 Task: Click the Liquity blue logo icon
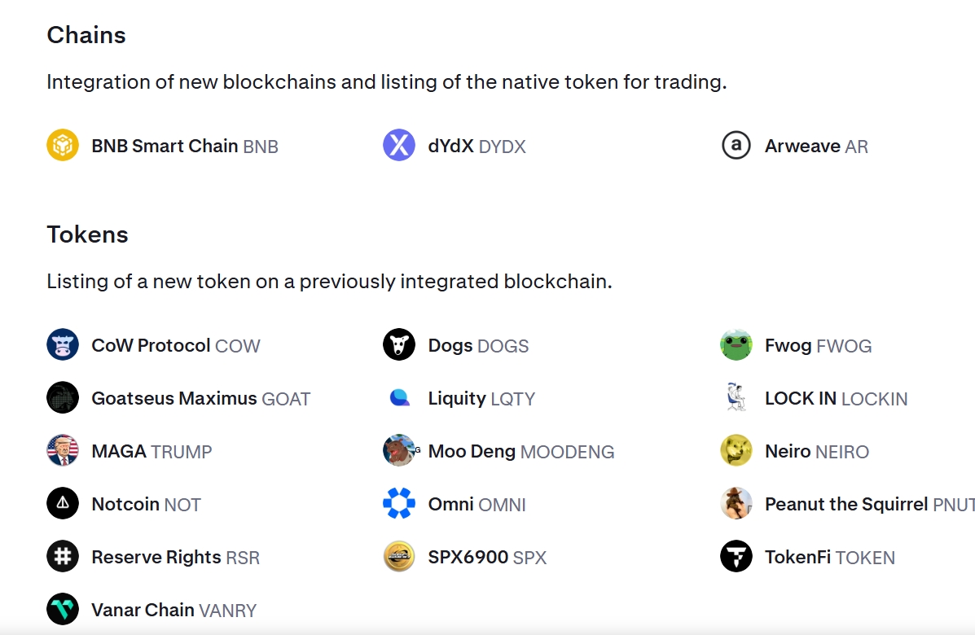[x=399, y=398]
